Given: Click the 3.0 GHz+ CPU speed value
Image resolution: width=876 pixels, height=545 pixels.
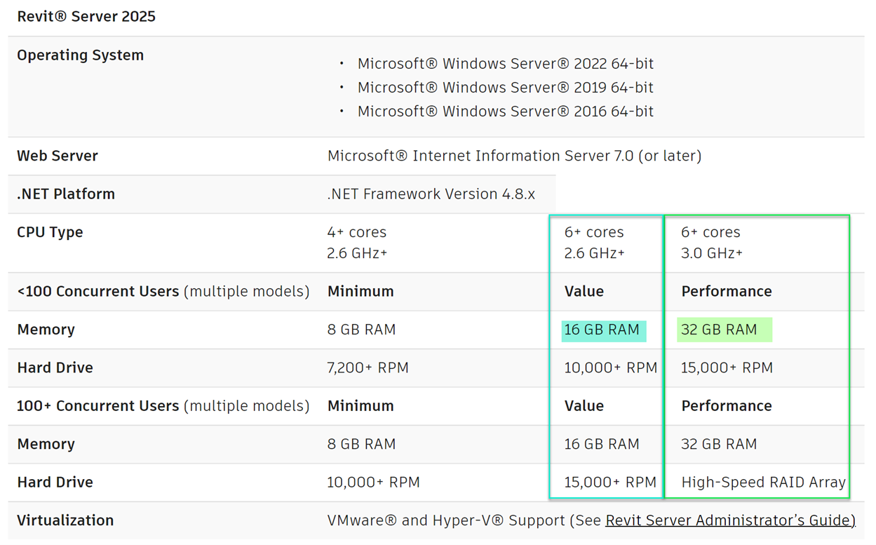Looking at the screenshot, I should pyautogui.click(x=711, y=253).
